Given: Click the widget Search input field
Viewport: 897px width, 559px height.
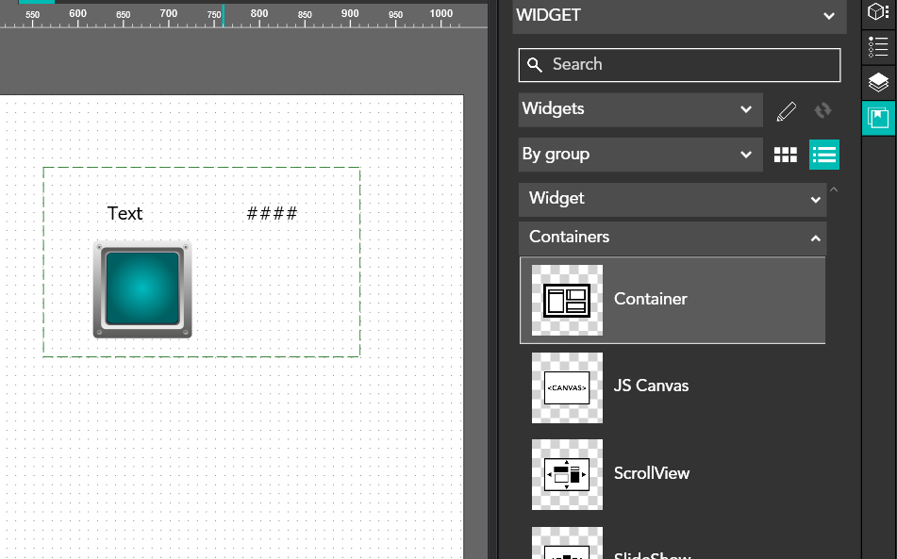Looking at the screenshot, I should click(679, 65).
